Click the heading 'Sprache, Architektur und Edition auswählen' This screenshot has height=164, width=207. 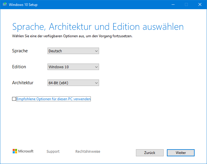98,27
